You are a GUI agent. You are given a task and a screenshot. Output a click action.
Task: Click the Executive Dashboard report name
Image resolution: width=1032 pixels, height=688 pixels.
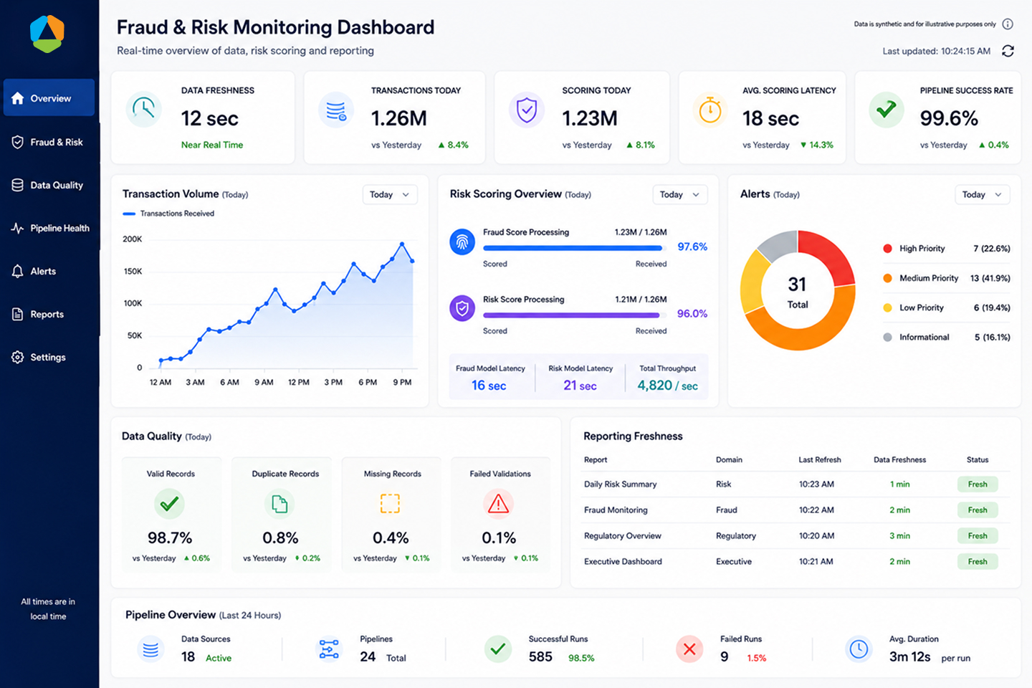[623, 562]
